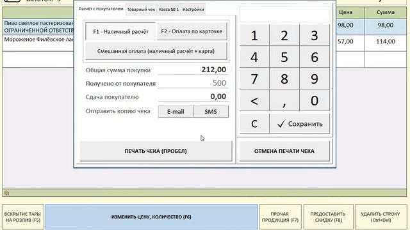Switch to Расчёт с покупателем tab
Image resolution: width=410 pixels, height=230 pixels.
[101, 9]
